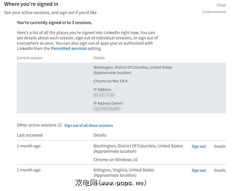237x191 pixels.
Task: Select the current session's Washington location text
Action: tap(133, 67)
